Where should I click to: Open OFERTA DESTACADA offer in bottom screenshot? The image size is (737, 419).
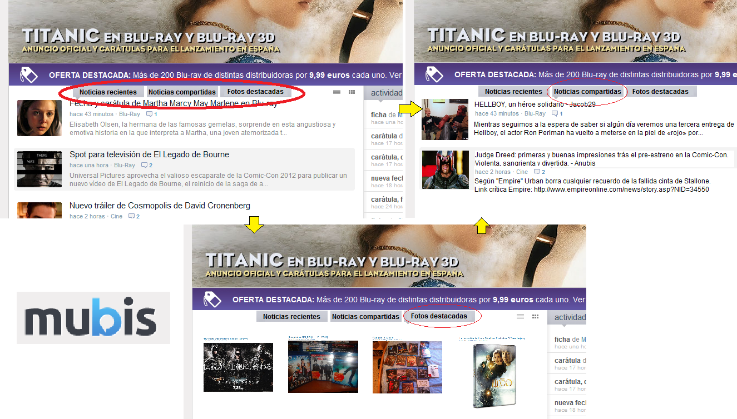point(389,299)
